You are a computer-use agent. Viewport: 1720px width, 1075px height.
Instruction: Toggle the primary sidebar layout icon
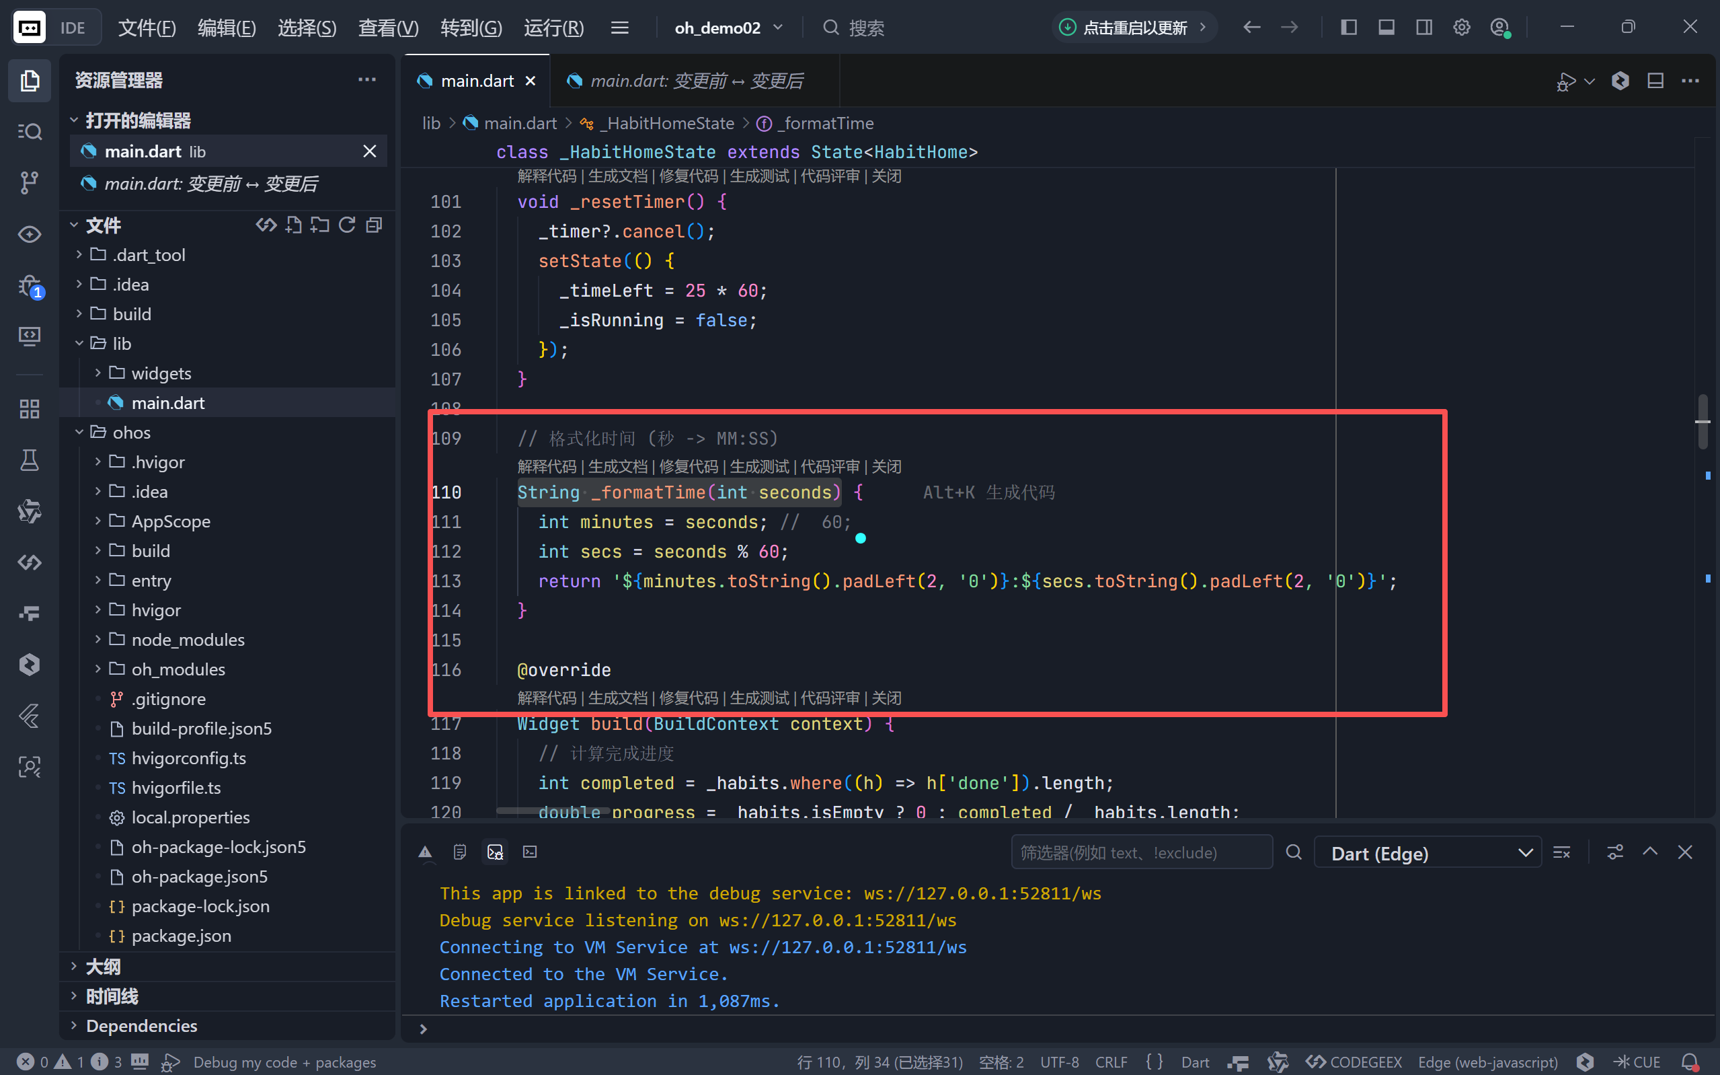click(1348, 28)
